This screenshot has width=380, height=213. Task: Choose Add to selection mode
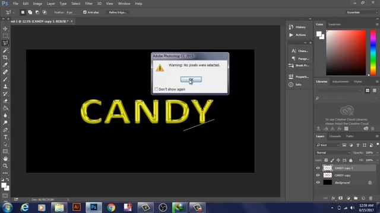[x=30, y=12]
